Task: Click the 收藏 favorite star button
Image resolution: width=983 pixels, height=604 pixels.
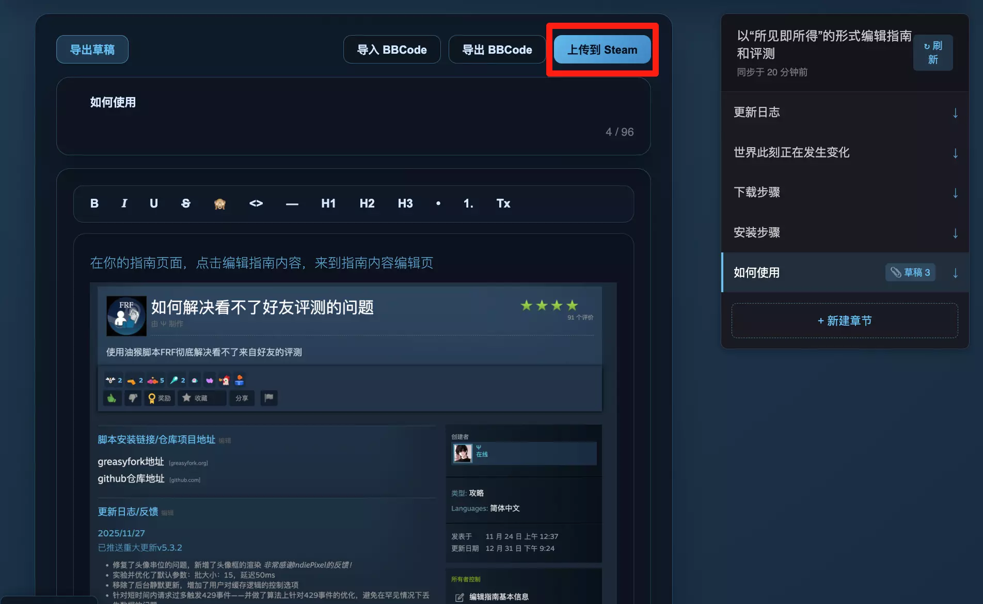Action: pyautogui.click(x=202, y=398)
